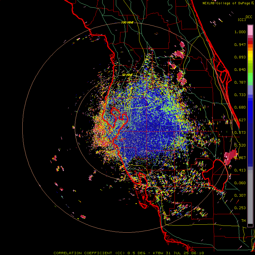Click the 0.253 value on the color scale
Screen dimensions: 255x255
(240, 208)
